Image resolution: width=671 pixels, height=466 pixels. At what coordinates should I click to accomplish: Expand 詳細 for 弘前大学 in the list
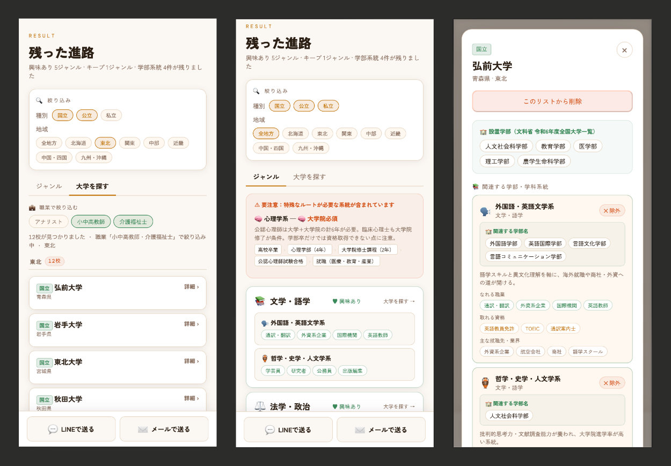191,287
